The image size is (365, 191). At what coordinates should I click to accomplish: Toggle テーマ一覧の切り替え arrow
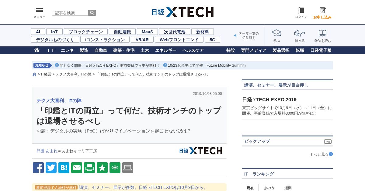[235, 35]
